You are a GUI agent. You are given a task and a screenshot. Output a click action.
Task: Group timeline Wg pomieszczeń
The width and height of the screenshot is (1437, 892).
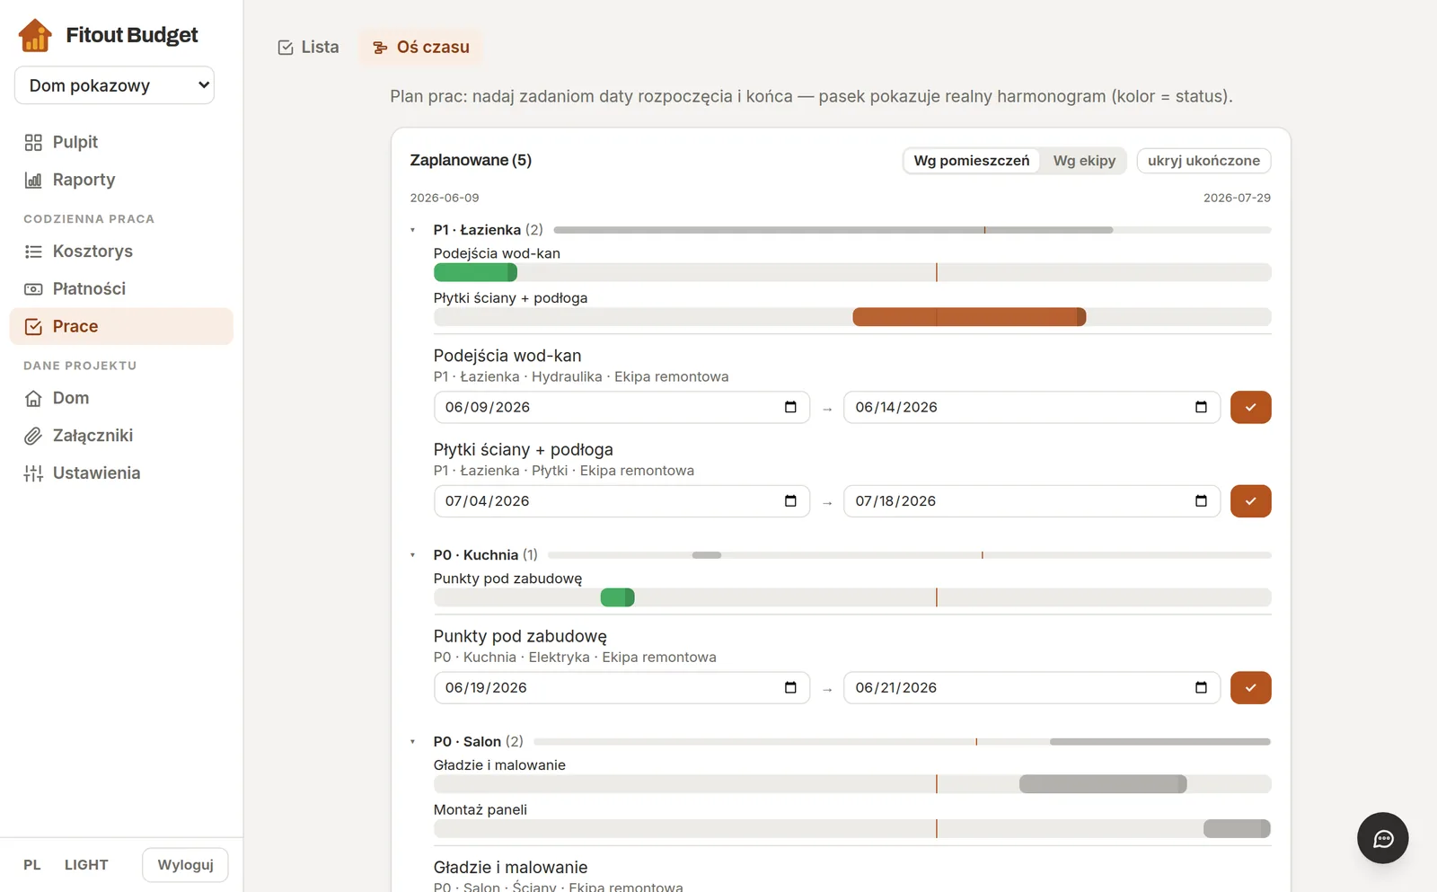[972, 161]
